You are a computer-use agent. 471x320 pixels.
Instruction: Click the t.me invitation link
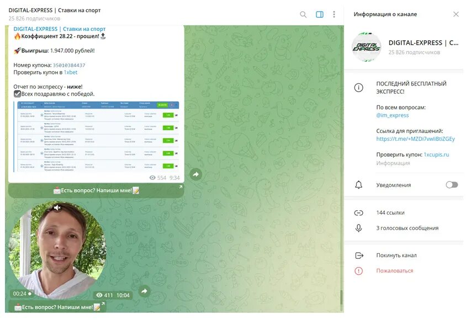[x=415, y=138]
